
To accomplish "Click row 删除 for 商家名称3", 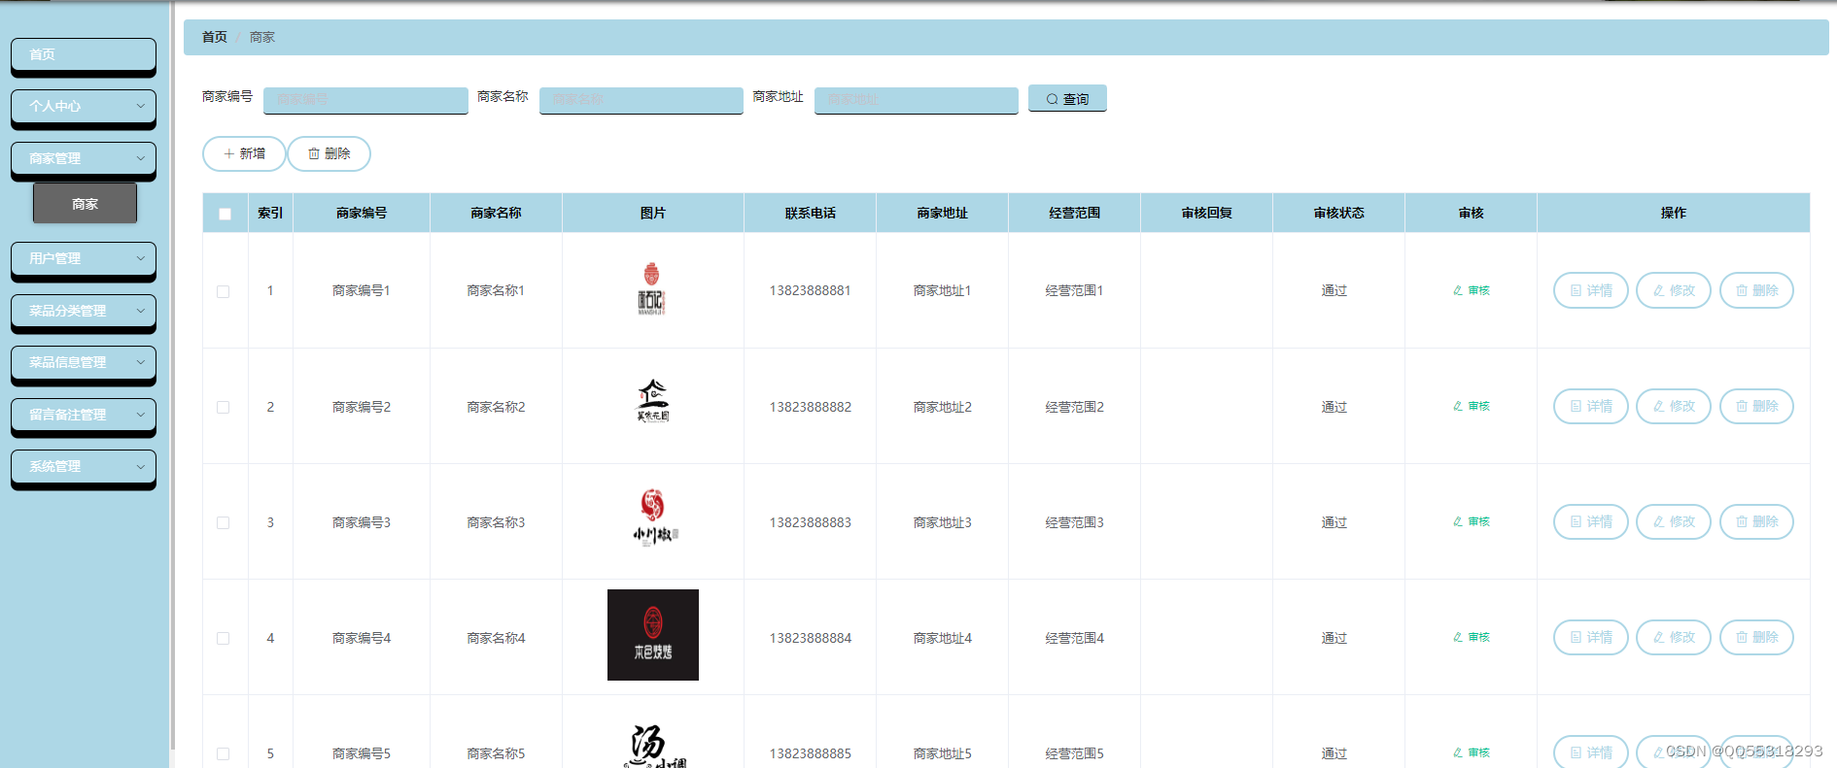I will [x=1756, y=521].
